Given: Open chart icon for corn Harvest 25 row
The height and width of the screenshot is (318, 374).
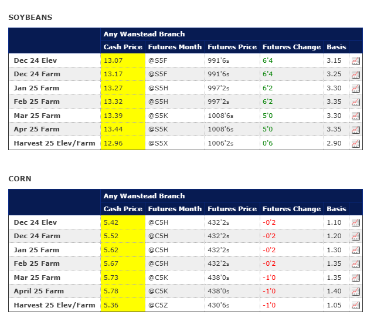Looking at the screenshot, I should click(355, 305).
